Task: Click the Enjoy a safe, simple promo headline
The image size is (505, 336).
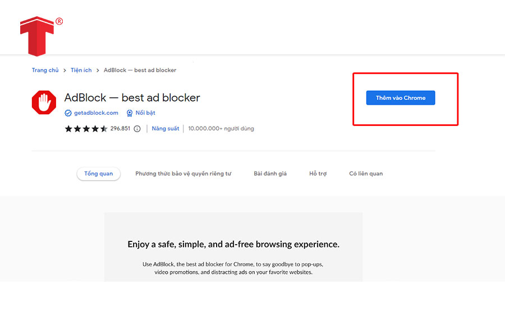Action: [233, 244]
